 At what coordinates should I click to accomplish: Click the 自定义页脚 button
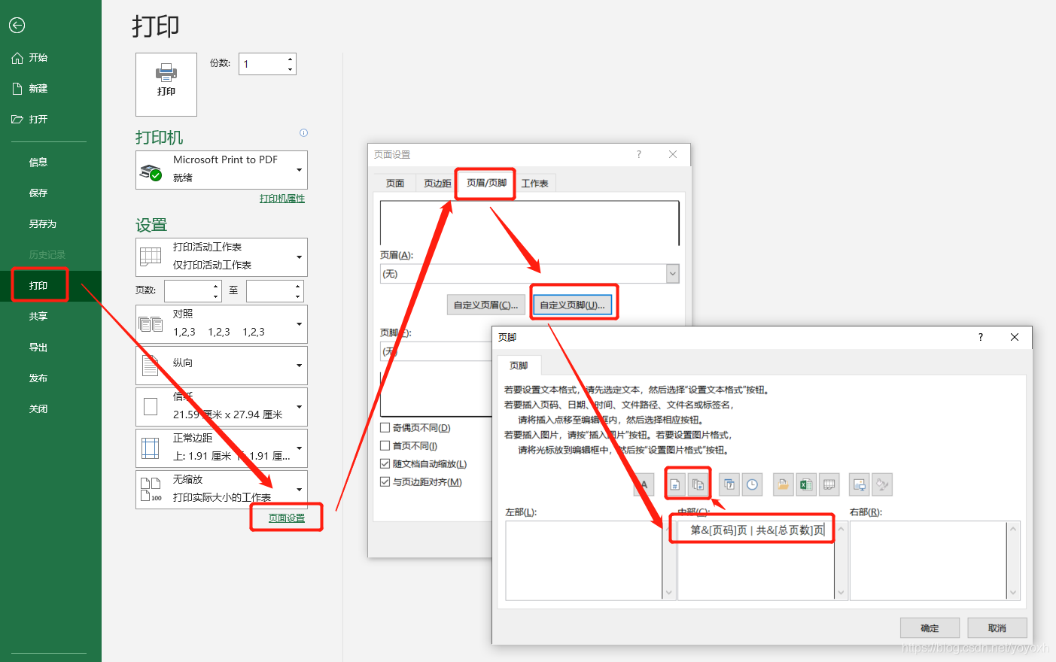[x=573, y=305]
